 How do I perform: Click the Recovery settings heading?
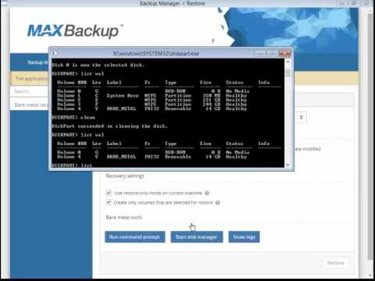pyautogui.click(x=125, y=176)
